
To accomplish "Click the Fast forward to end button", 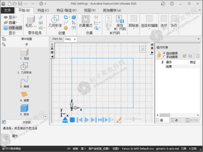I will [101, 120].
